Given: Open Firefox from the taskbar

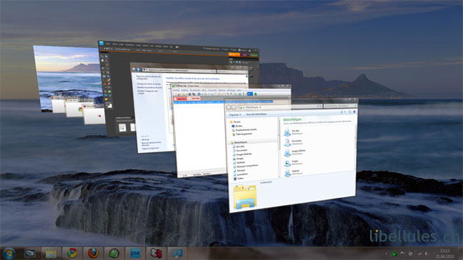Looking at the screenshot, I should pyautogui.click(x=93, y=253).
